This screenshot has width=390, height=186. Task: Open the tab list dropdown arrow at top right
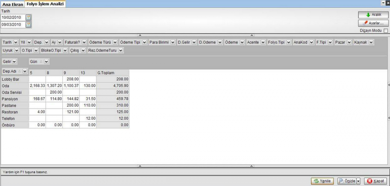pos(383,3)
